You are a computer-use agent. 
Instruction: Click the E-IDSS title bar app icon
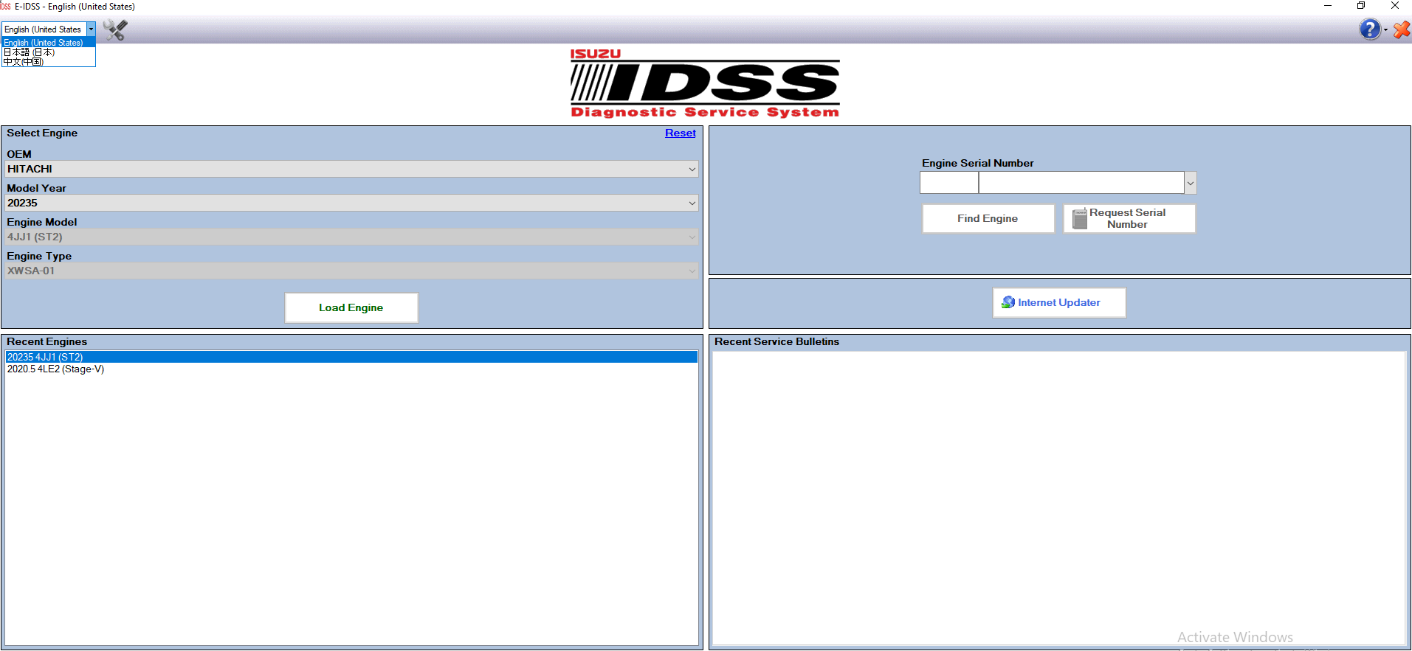point(6,7)
